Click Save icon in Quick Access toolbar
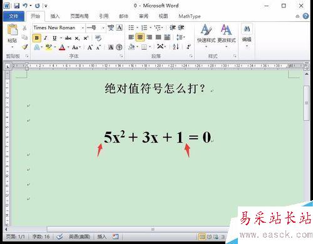Image resolution: width=313 pixels, height=244 pixels. pos(17,6)
